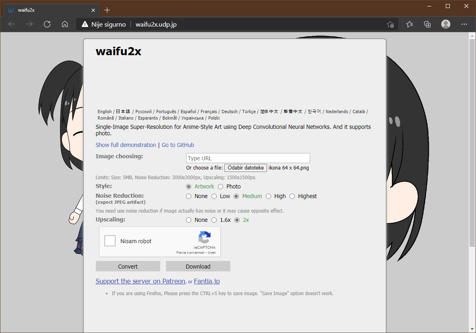Click the Download button
The height and width of the screenshot is (333, 476).
[198, 266]
